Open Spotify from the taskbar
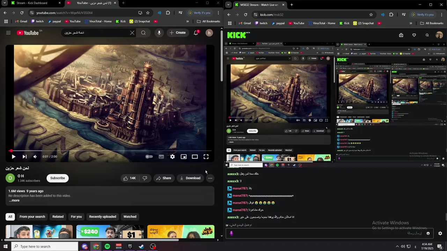Screen dimensions: 447x251 click(x=107, y=246)
